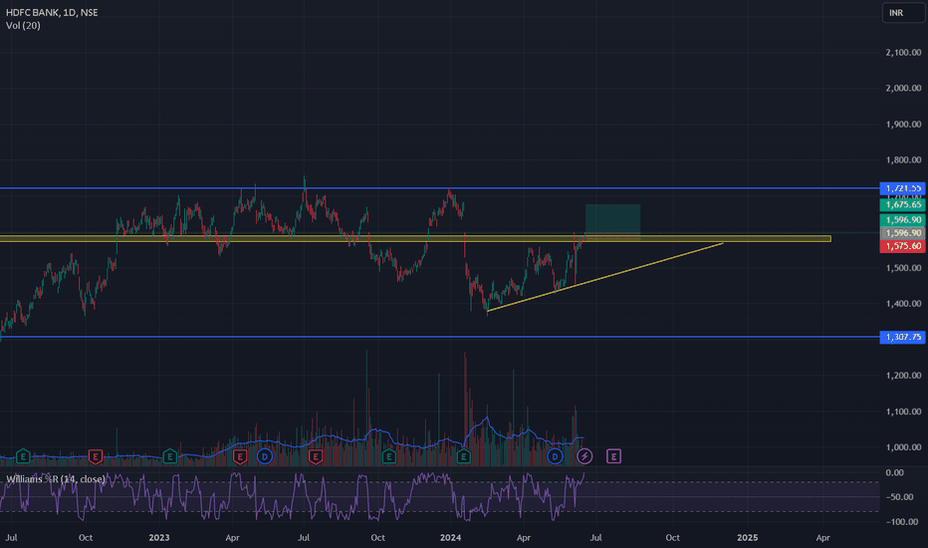Select the yellow rising trendline
The height and width of the screenshot is (548, 928).
coord(604,277)
